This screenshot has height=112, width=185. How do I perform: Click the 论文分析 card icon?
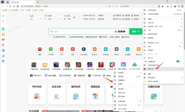click(x=56, y=96)
